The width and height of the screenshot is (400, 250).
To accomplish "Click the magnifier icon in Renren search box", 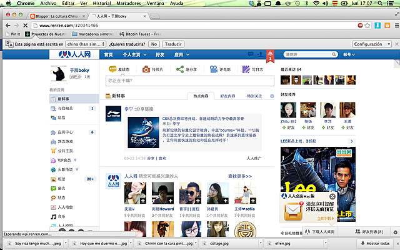I will point(334,54).
